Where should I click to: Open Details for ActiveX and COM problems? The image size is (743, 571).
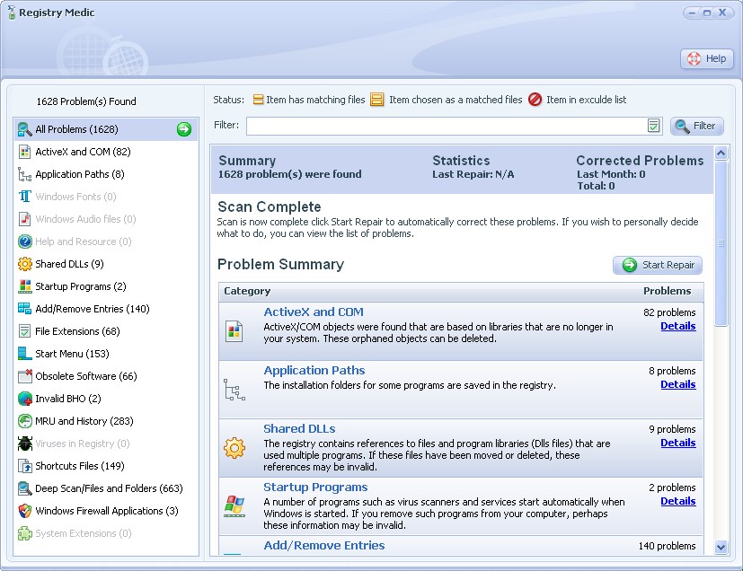point(678,326)
